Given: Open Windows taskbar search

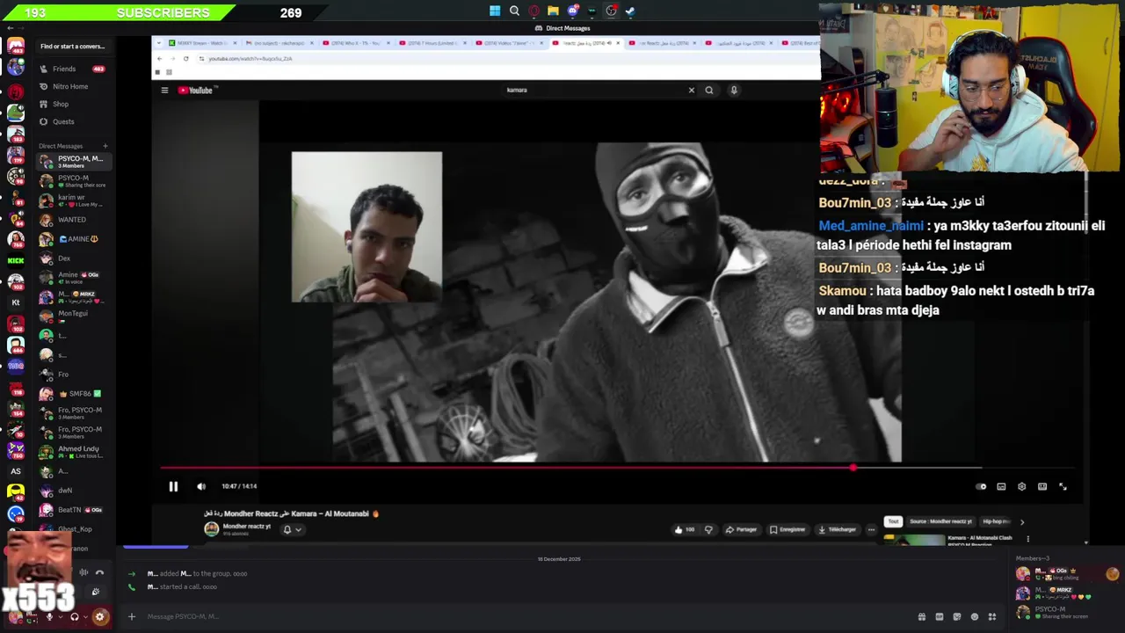Looking at the screenshot, I should tap(514, 11).
